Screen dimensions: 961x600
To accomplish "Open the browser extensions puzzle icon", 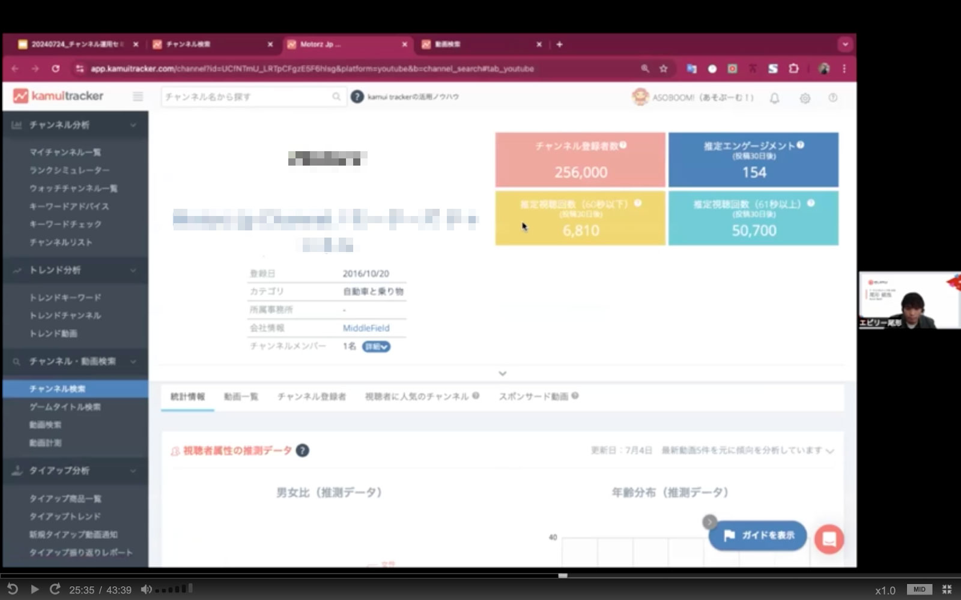I will click(793, 69).
